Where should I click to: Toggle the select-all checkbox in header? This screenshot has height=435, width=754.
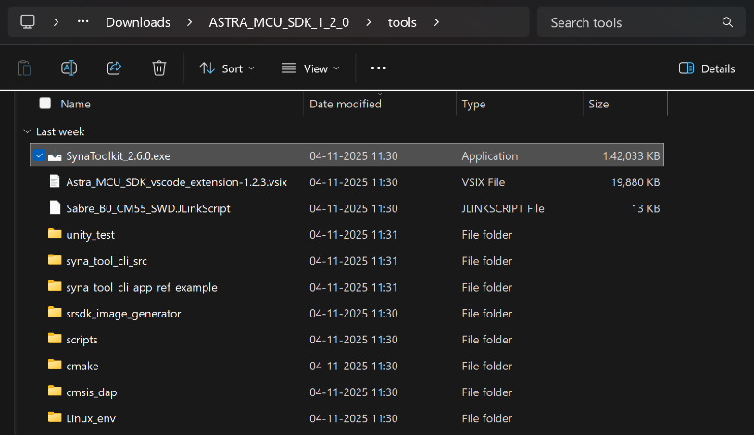tap(44, 104)
